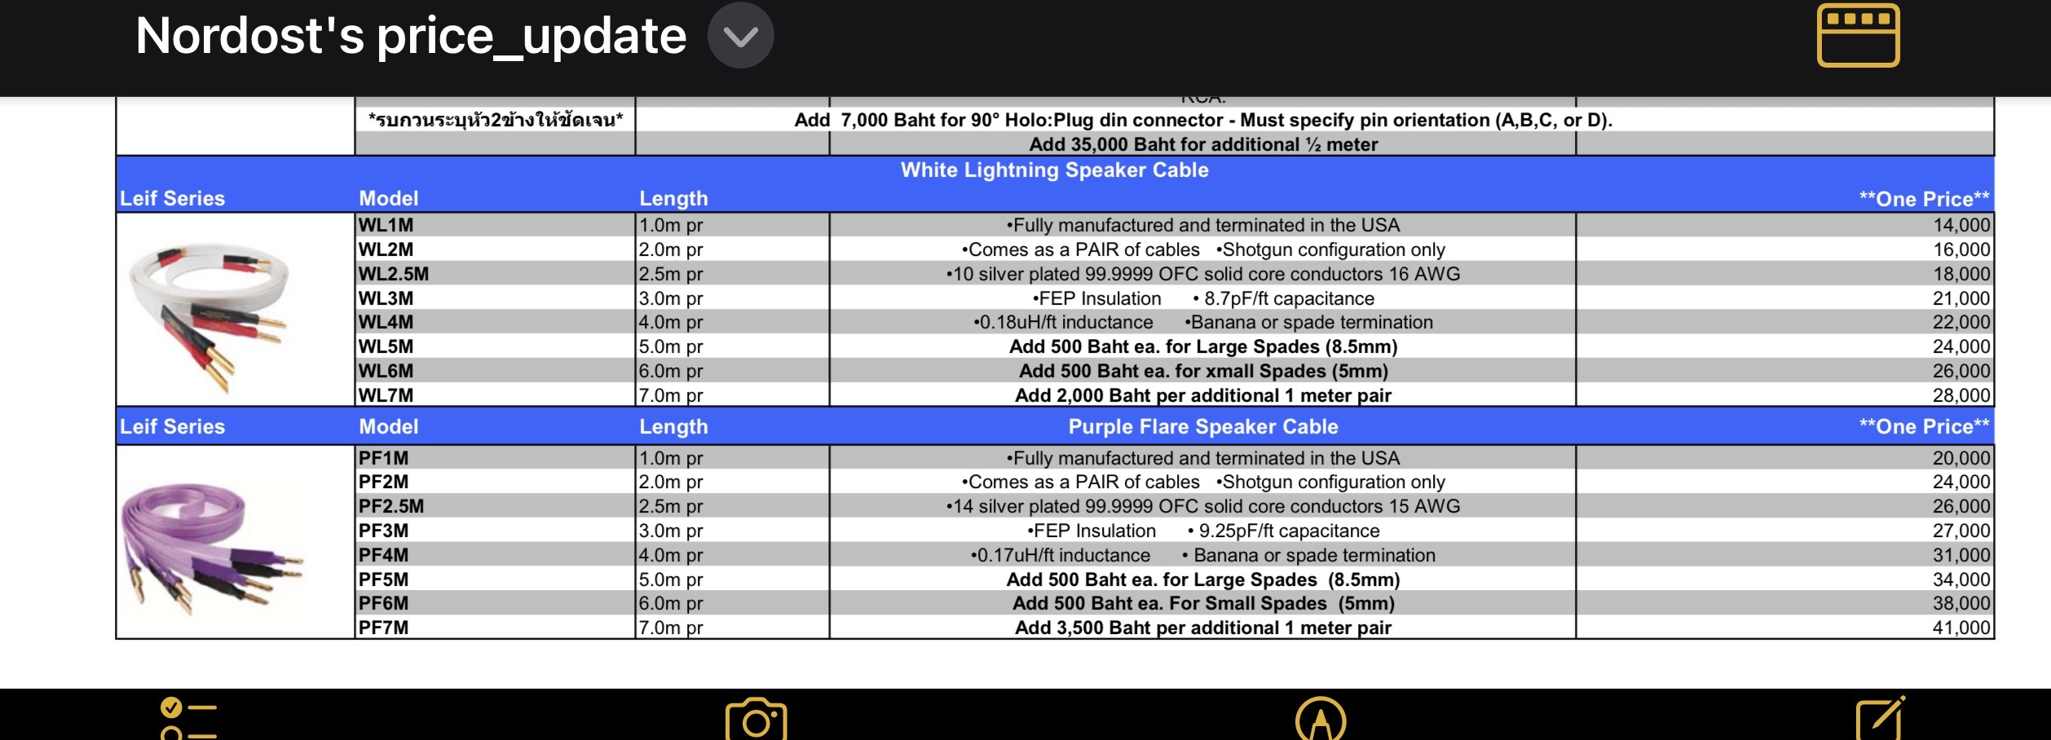Open the camera icon in the bottom toolbar
Screen dimensions: 2051x740
[756, 719]
